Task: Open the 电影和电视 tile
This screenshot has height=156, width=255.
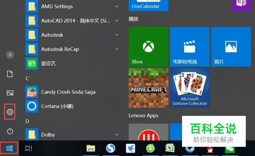Action: (190, 47)
